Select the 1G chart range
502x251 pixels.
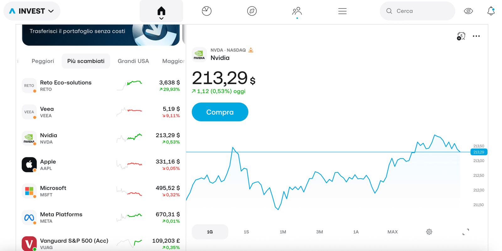tap(210, 232)
